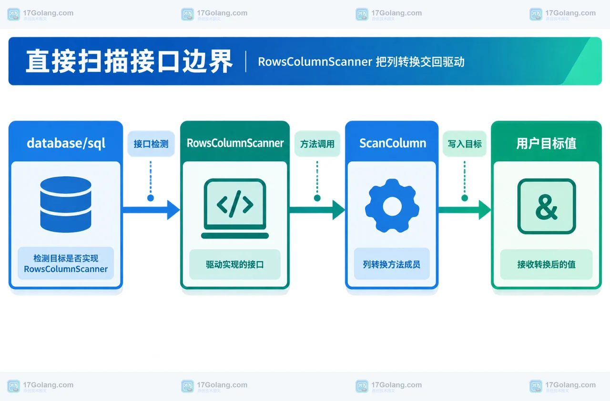Image resolution: width=610 pixels, height=401 pixels.
Task: Click the 直接扫描接口边界 title
Action: point(129,61)
